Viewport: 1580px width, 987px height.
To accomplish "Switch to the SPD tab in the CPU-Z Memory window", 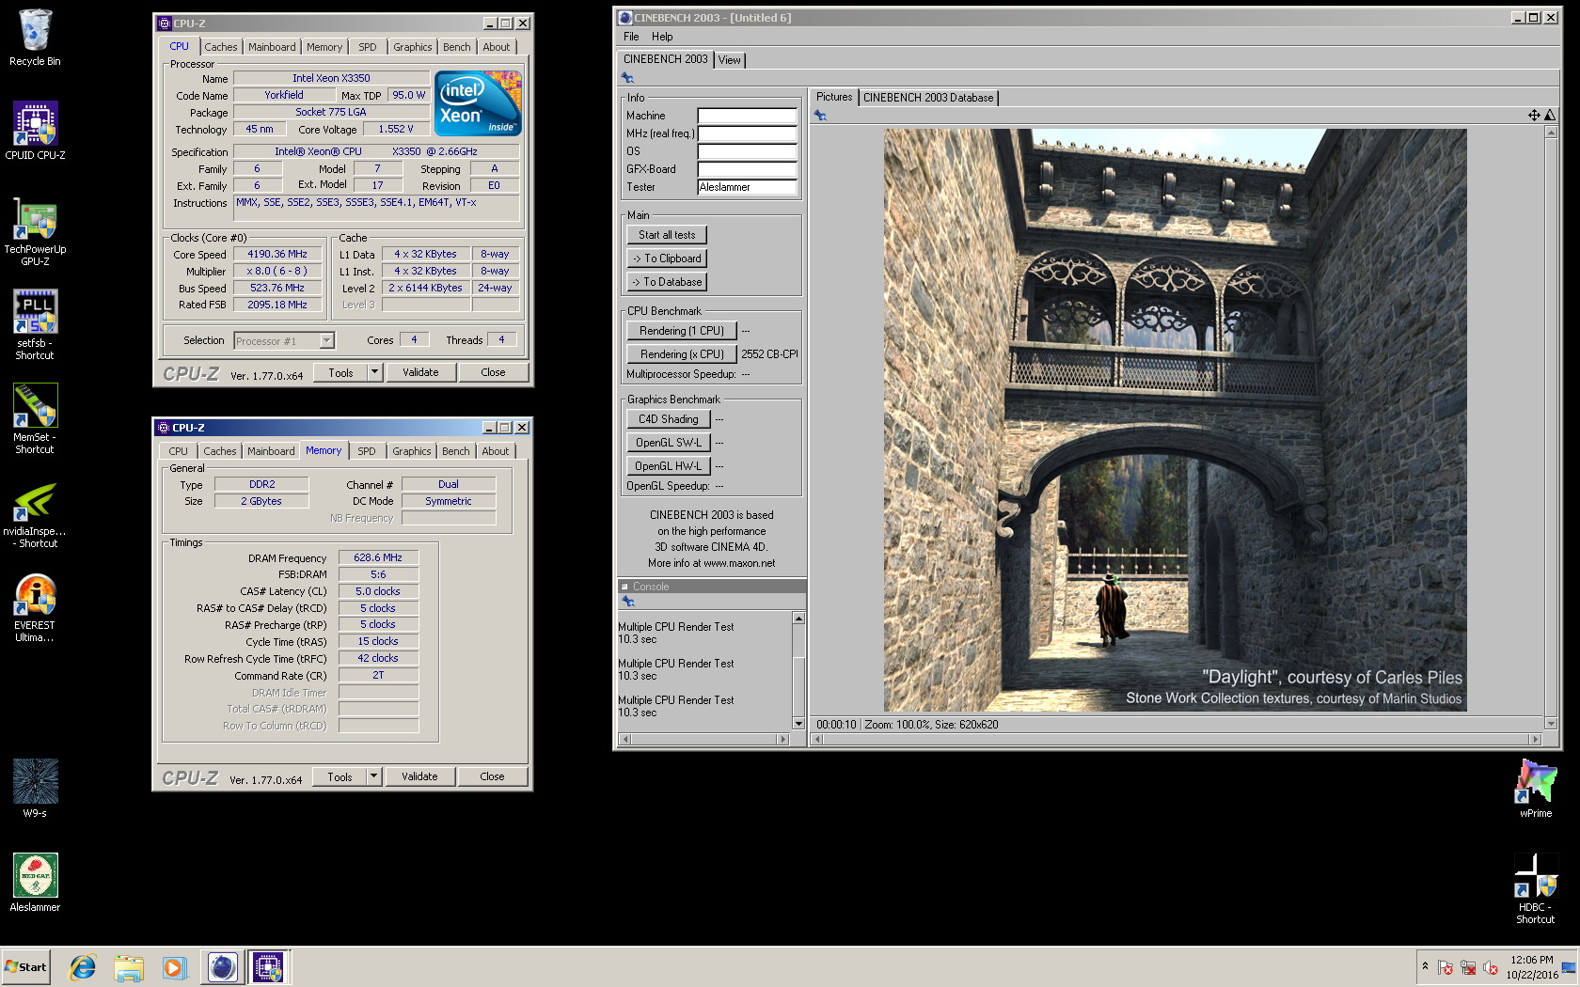I will coord(367,451).
